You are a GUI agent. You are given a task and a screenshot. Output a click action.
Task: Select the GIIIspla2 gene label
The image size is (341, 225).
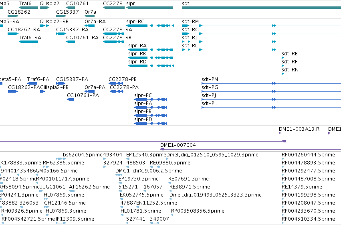point(49,4)
